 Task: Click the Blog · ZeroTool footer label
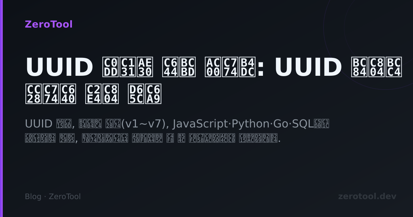pos(53,196)
